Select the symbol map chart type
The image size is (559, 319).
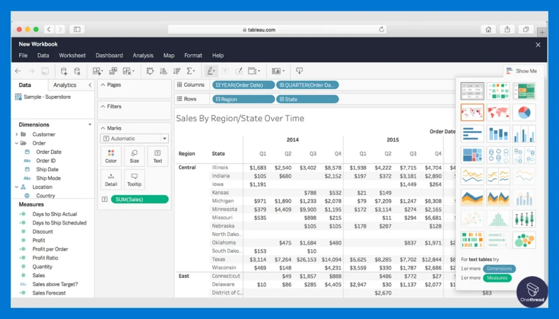click(472, 112)
